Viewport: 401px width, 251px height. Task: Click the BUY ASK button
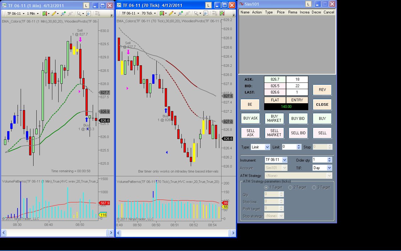(x=250, y=118)
